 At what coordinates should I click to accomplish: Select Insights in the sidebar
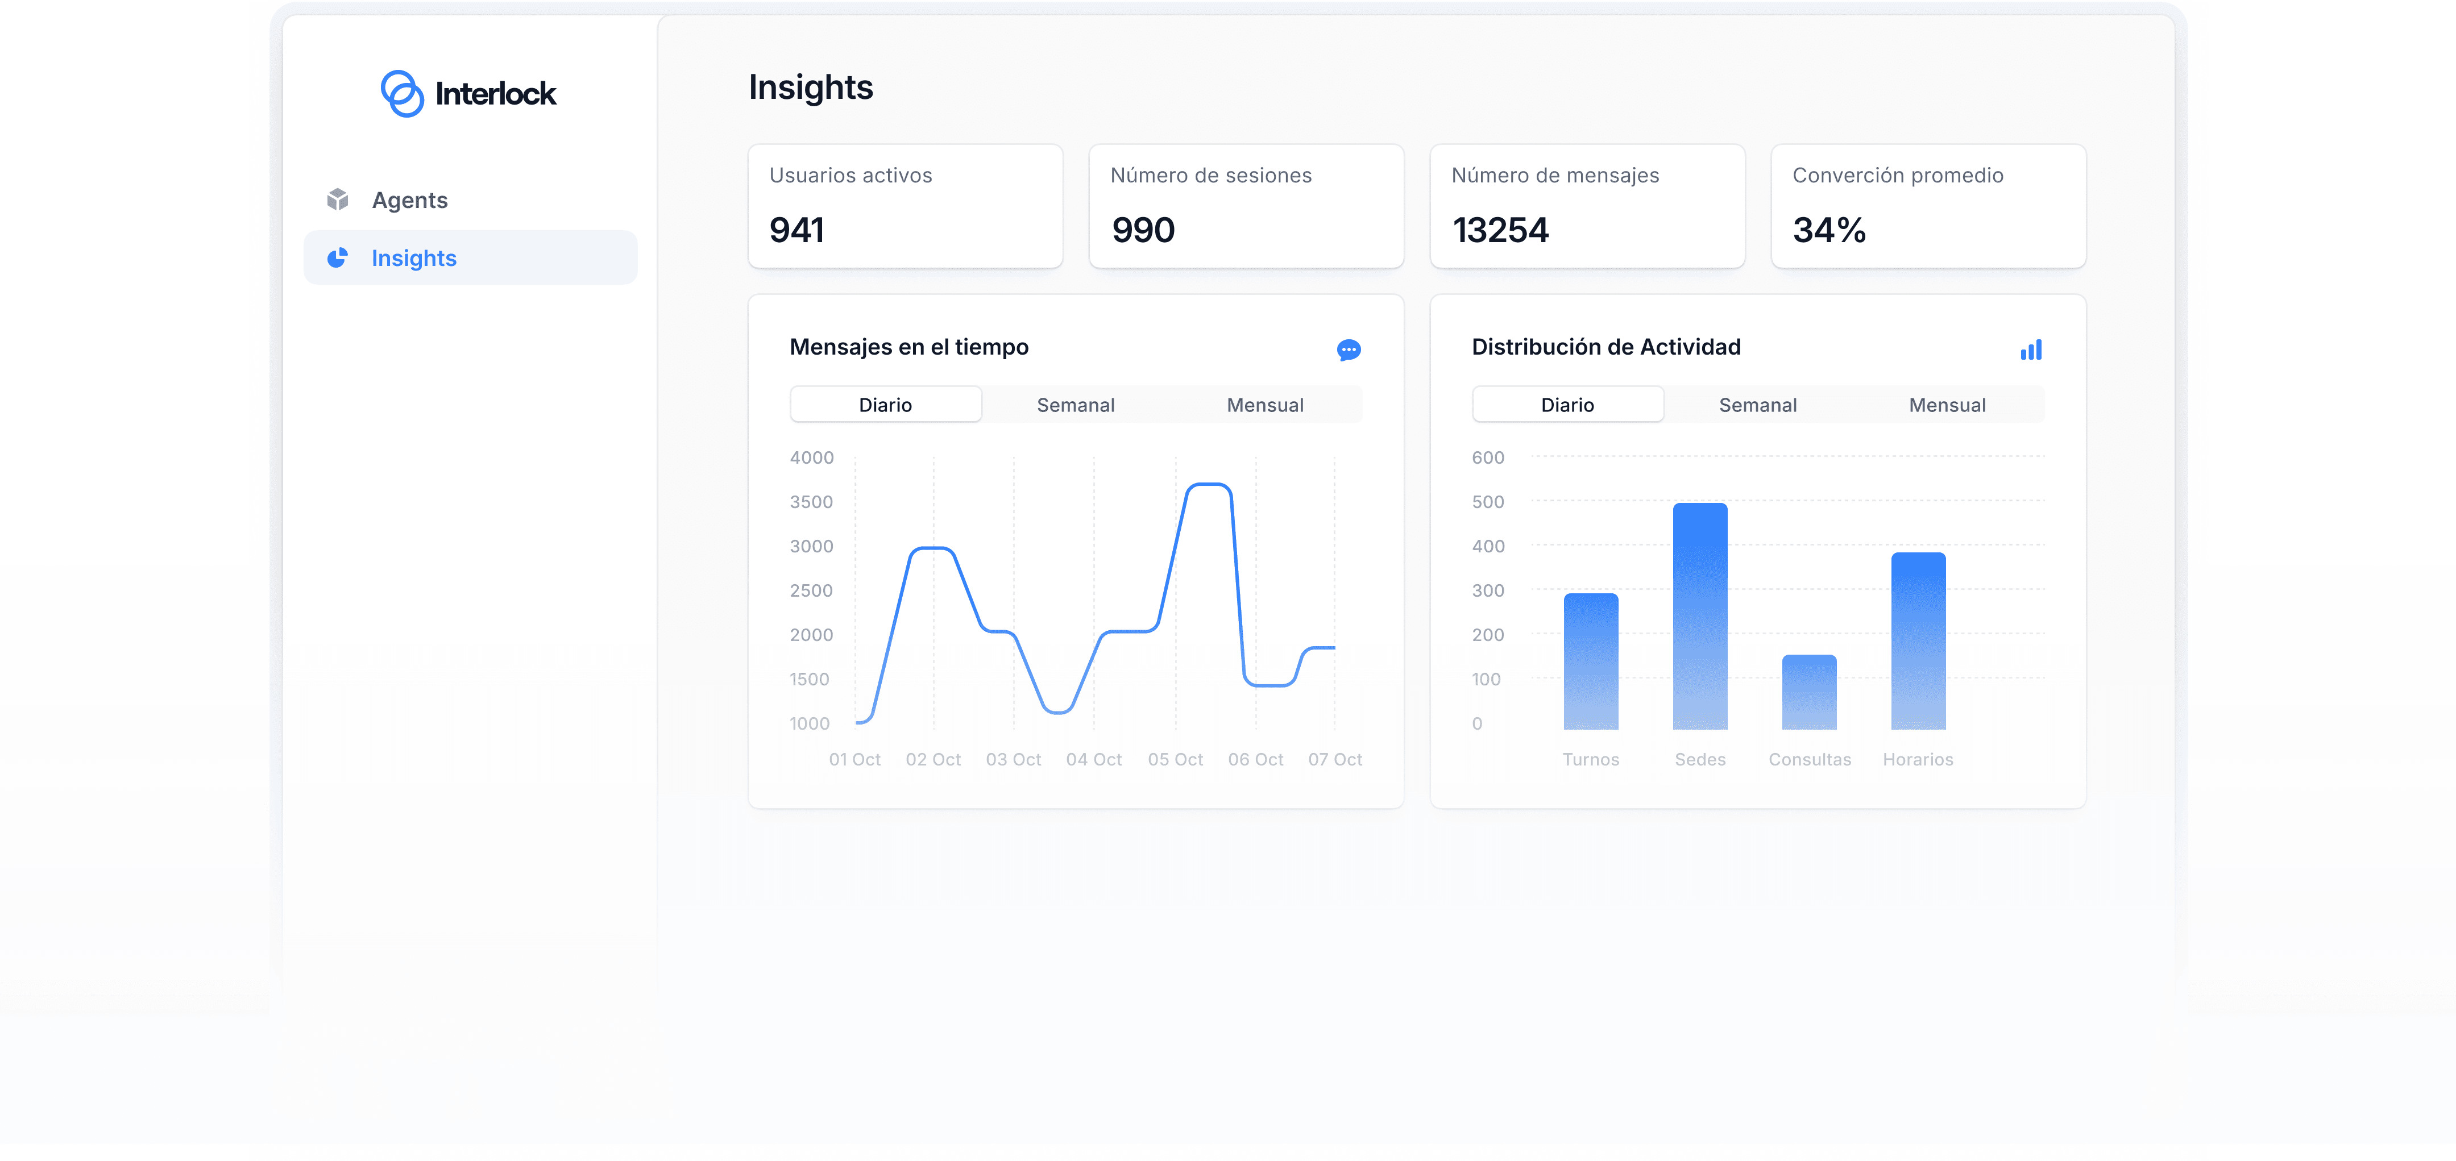414,259
